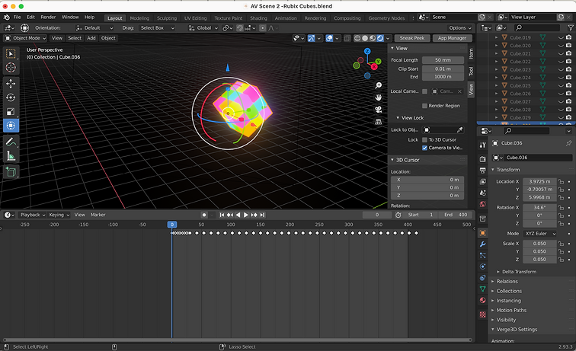Viewport: 576px width, 351px height.
Task: Open the Window menu
Action: pos(70,18)
